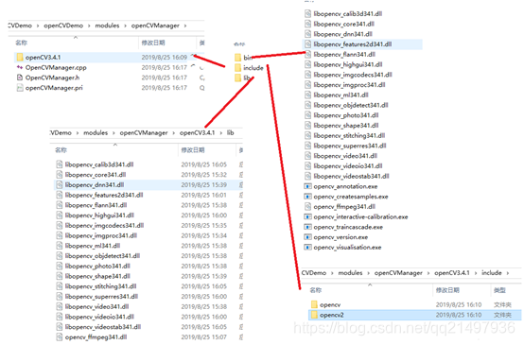Viewport: 524px width, 345px height.
Task: Click the OpenCVManager.cpp file icon
Action: pyautogui.click(x=20, y=67)
